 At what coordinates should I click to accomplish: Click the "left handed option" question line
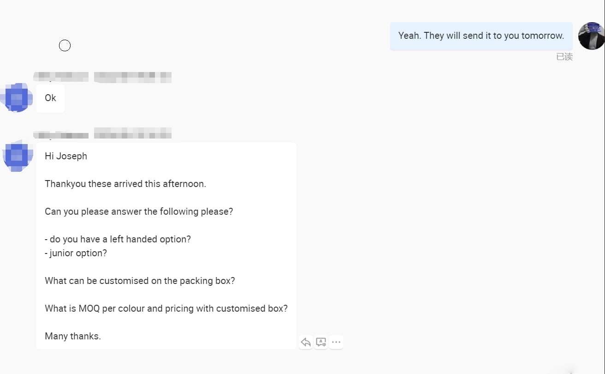click(118, 239)
